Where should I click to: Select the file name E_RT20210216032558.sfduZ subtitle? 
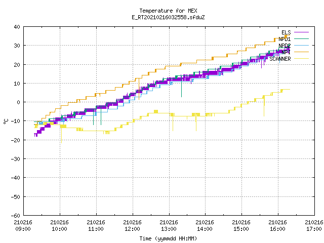pyautogui.click(x=168, y=17)
